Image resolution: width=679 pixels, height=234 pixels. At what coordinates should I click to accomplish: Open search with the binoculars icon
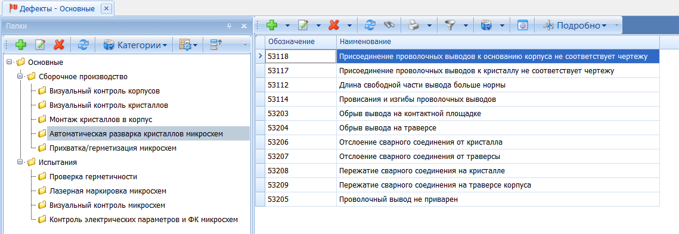[389, 26]
